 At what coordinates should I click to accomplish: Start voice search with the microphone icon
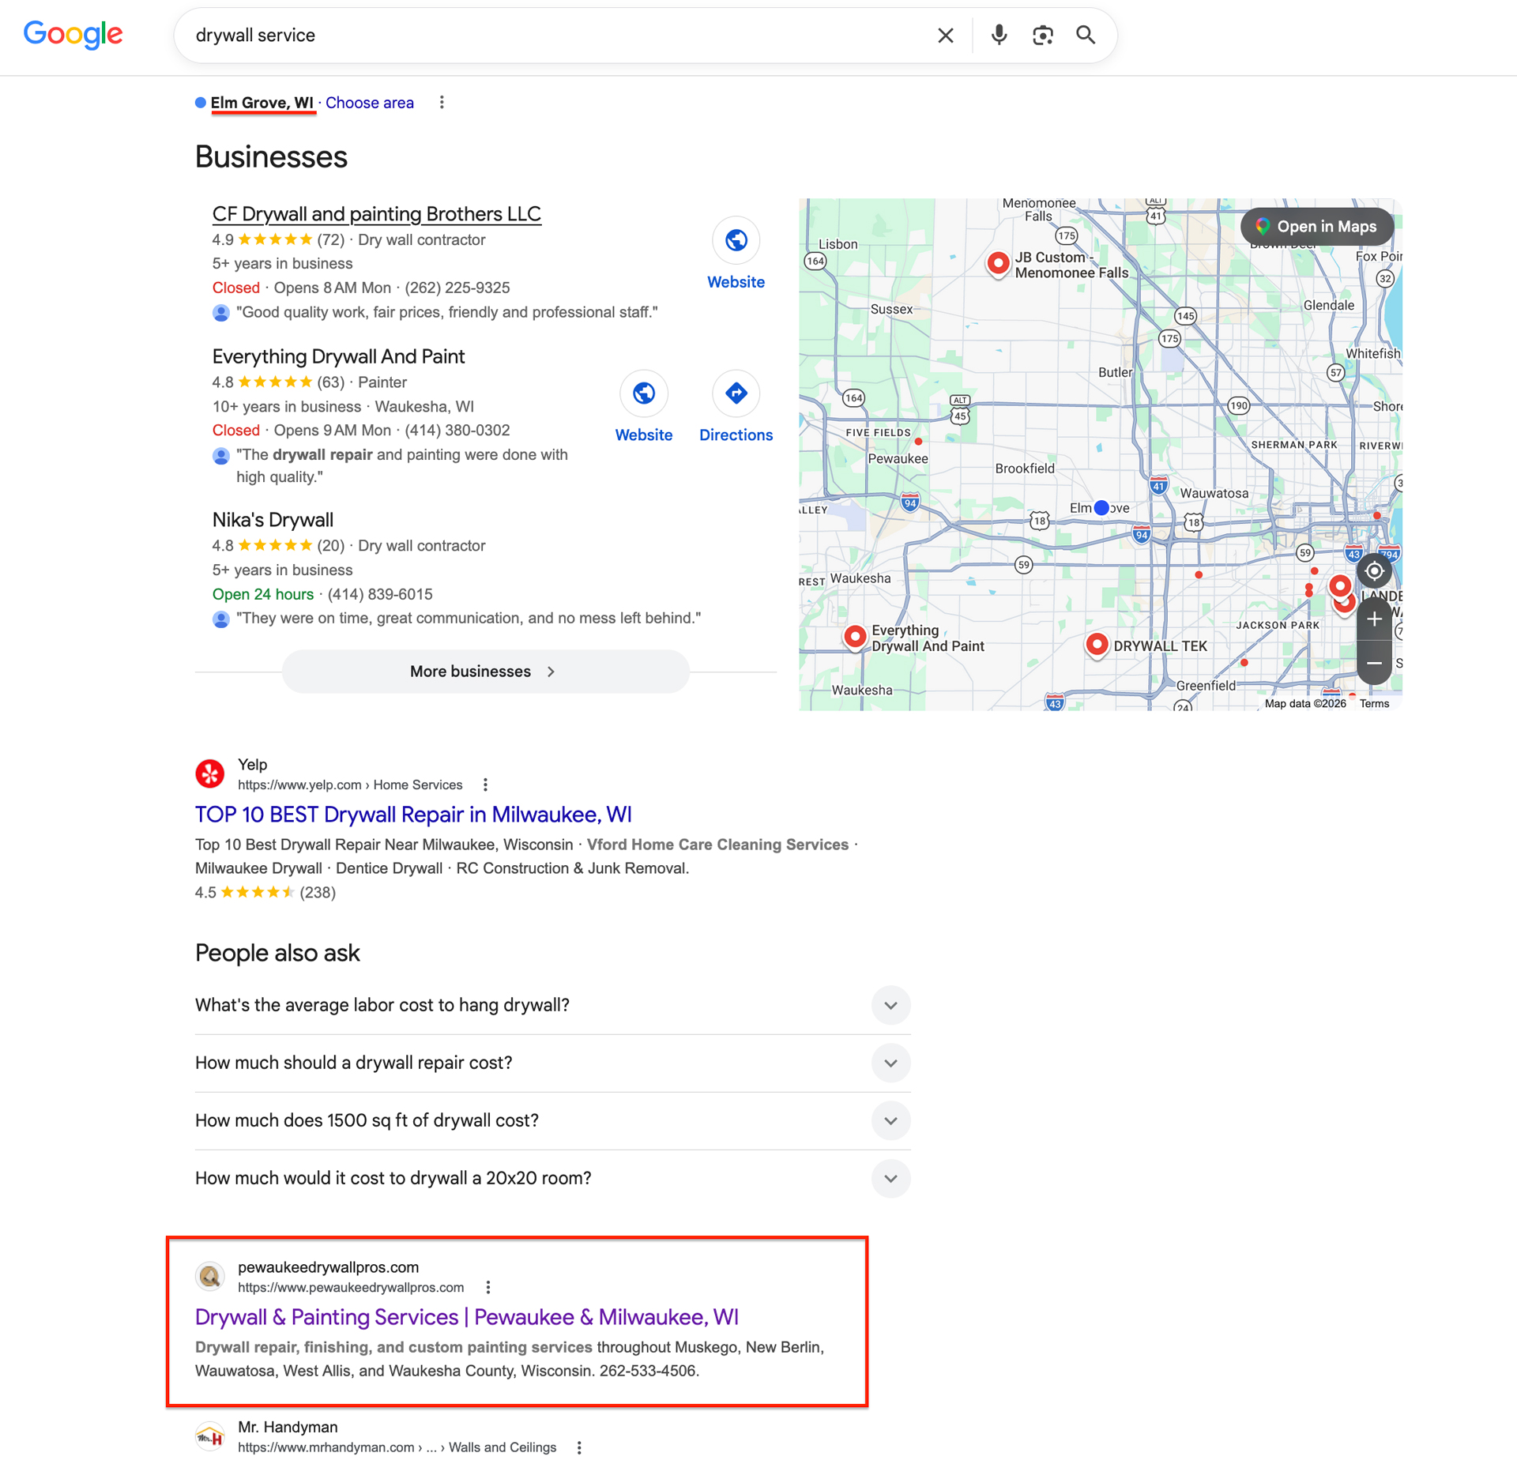click(x=999, y=36)
